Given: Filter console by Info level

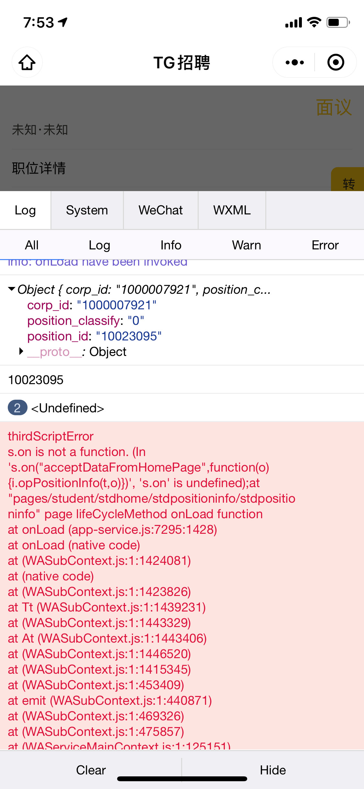Looking at the screenshot, I should [171, 245].
